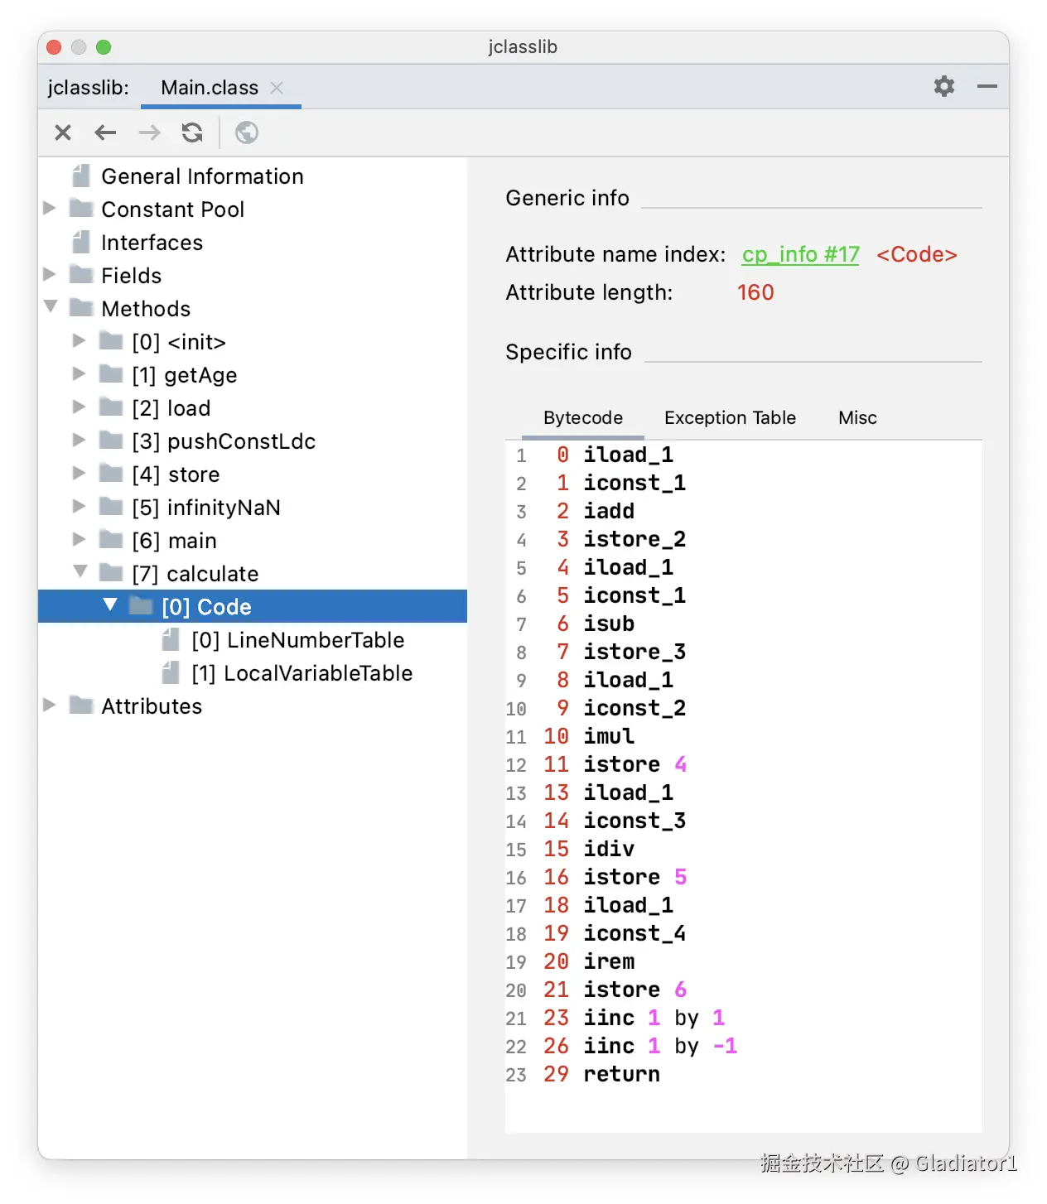Expand the Constant Pool node
This screenshot has height=1204, width=1047.
[50, 209]
